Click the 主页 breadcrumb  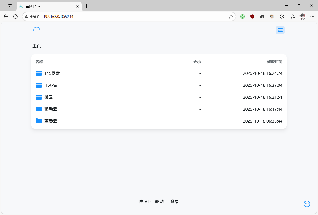tap(37, 46)
